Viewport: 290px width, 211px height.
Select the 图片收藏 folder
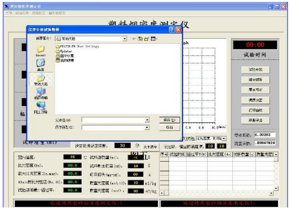click(x=65, y=56)
